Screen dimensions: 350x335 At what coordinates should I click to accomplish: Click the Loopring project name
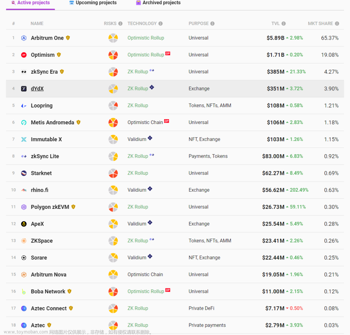(42, 105)
